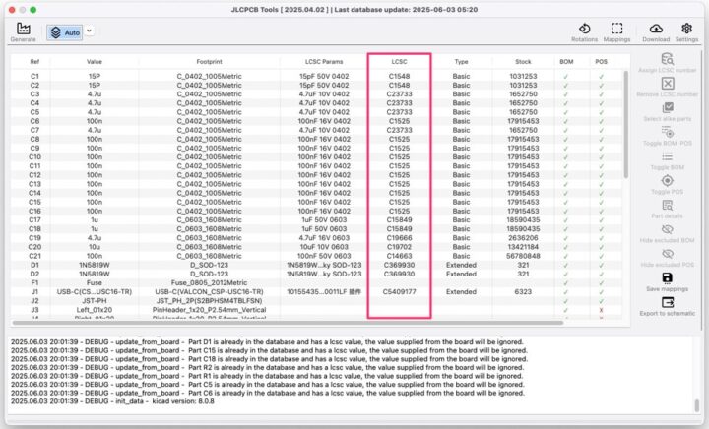Click the Download database icon

(656, 30)
